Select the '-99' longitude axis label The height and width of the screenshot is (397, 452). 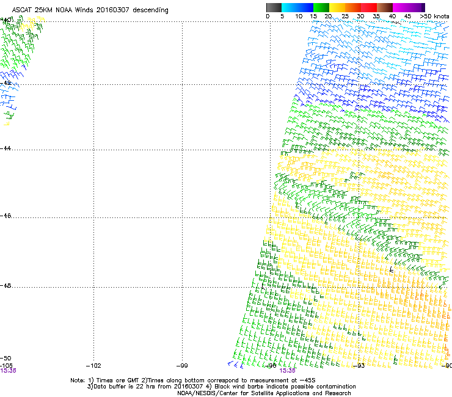182,366
